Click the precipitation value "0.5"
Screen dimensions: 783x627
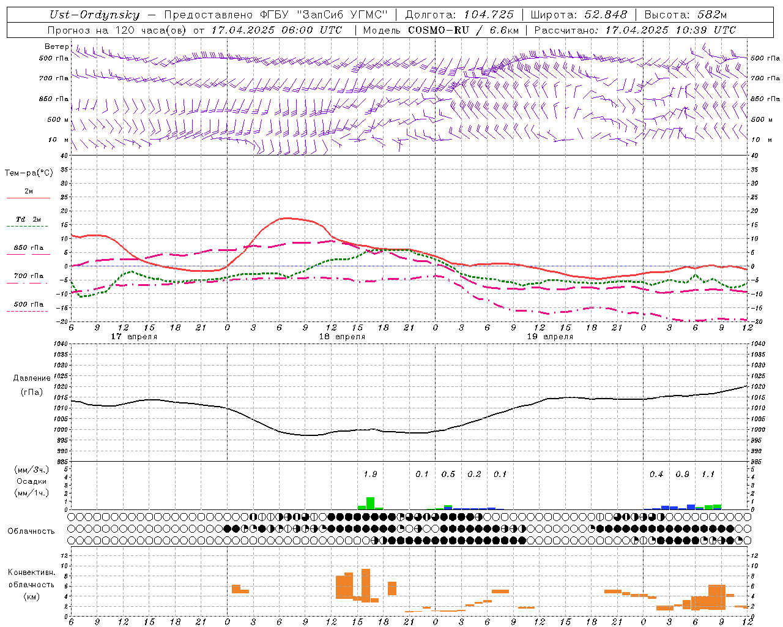[x=448, y=474]
